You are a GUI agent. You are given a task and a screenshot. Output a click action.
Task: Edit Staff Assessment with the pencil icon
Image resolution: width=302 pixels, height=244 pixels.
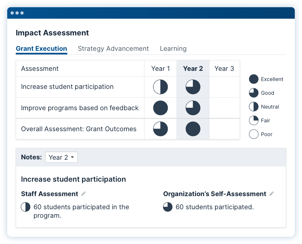[83, 194]
